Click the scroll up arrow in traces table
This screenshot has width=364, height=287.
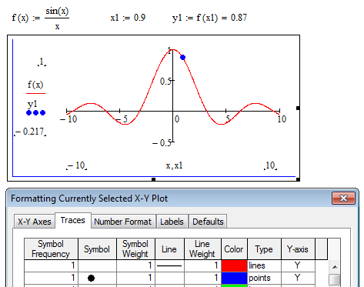click(335, 267)
